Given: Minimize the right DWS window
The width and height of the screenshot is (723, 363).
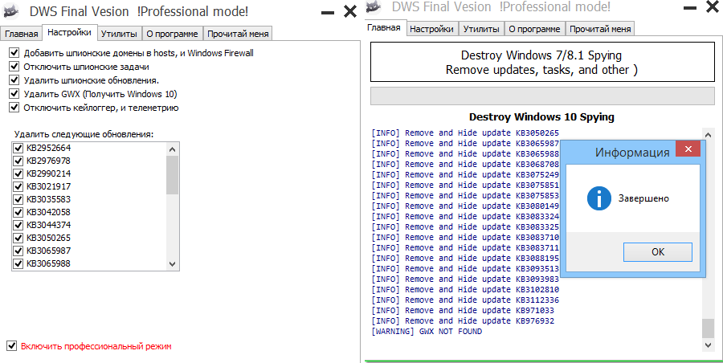Looking at the screenshot, I should (x=690, y=8).
